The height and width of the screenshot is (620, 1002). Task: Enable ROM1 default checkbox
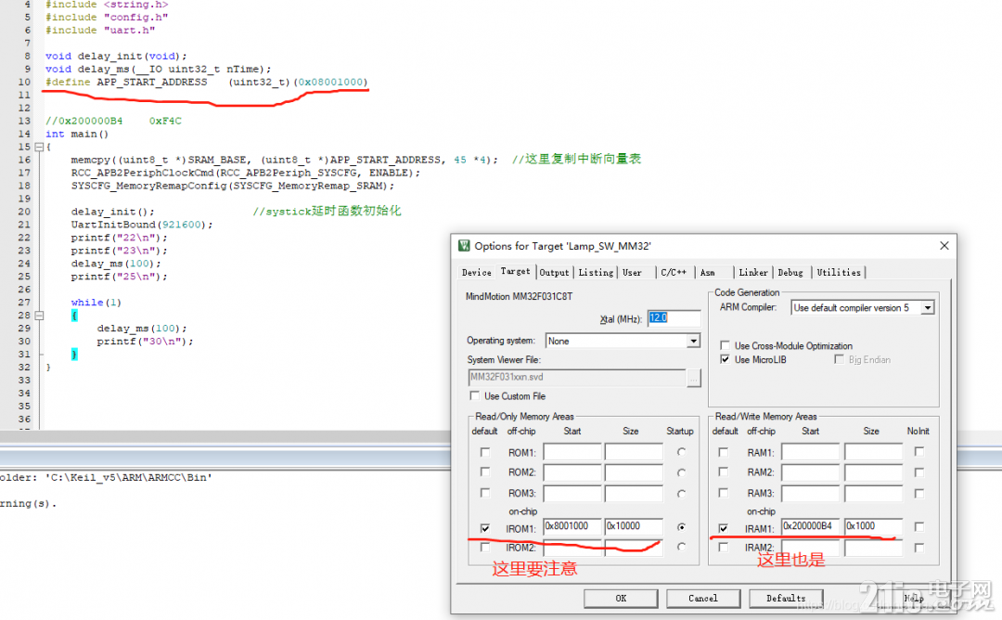pyautogui.click(x=485, y=453)
